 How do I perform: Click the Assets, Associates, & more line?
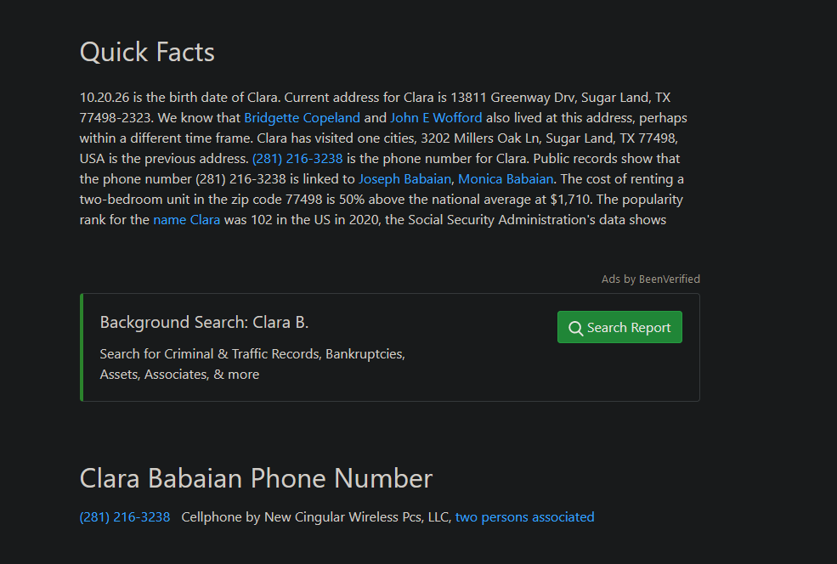pos(179,375)
